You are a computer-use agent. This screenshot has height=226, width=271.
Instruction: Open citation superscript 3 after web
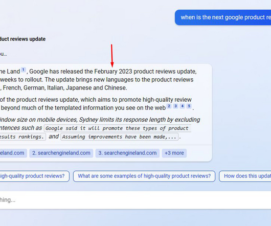click(x=175, y=106)
